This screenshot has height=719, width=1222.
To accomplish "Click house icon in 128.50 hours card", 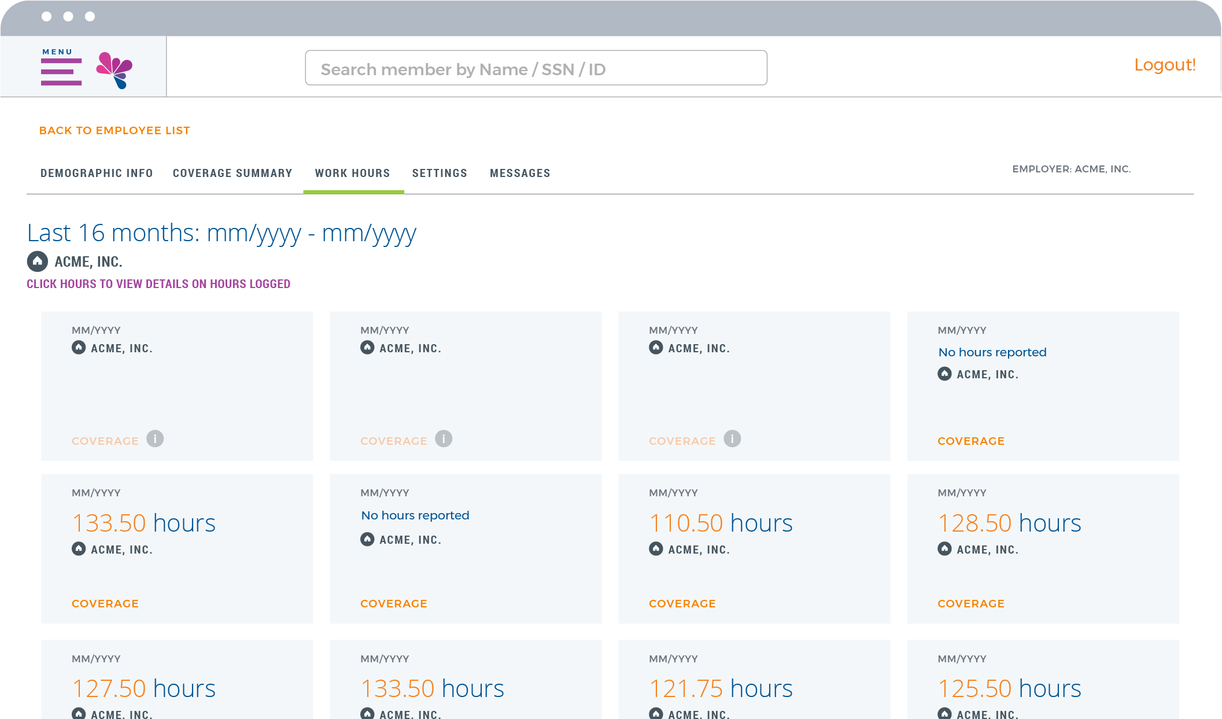I will tap(944, 549).
